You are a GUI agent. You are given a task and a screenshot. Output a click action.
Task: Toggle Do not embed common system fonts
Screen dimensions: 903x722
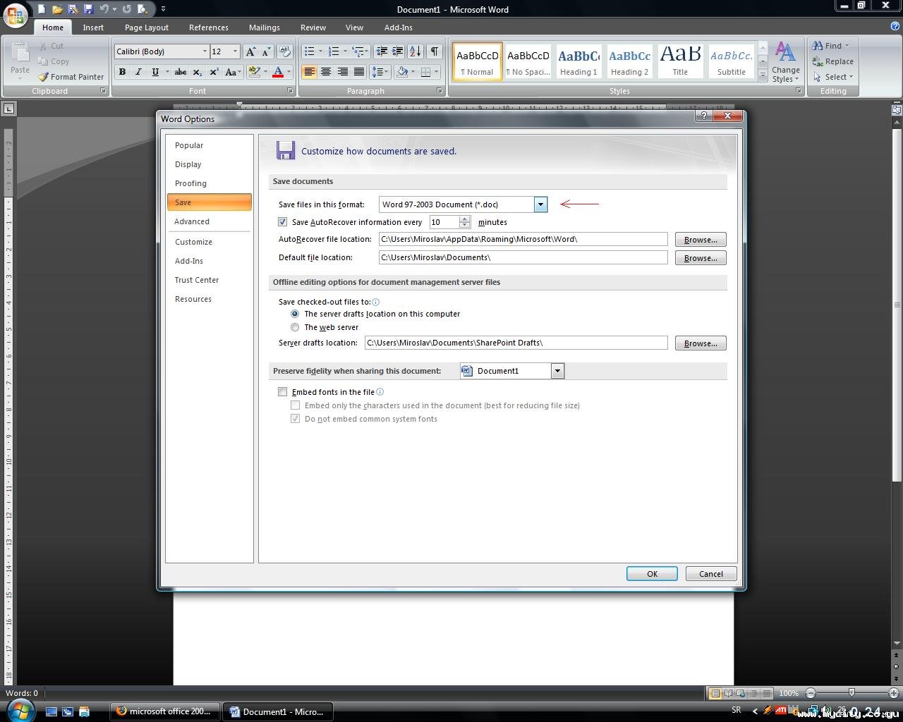point(296,419)
